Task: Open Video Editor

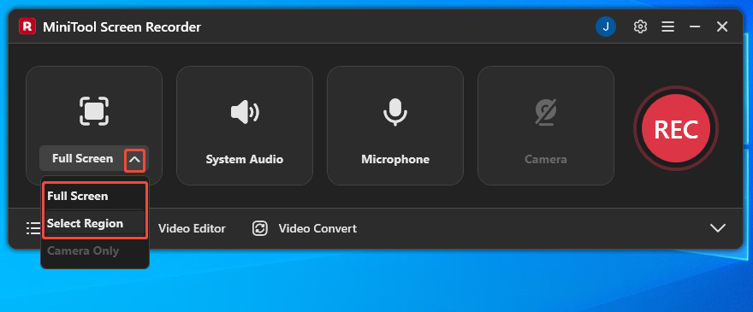Action: 192,228
